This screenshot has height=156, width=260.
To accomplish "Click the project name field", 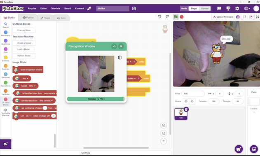I will coord(112,9).
